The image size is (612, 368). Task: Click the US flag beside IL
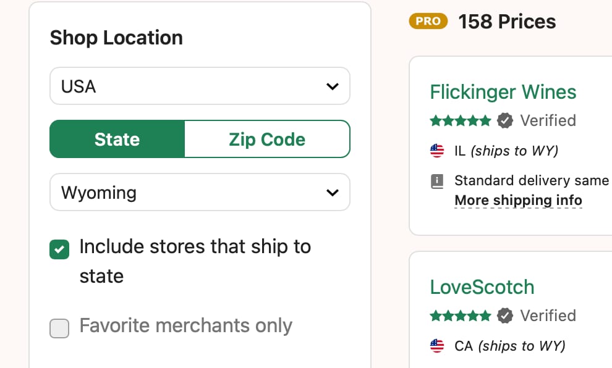[x=437, y=151]
